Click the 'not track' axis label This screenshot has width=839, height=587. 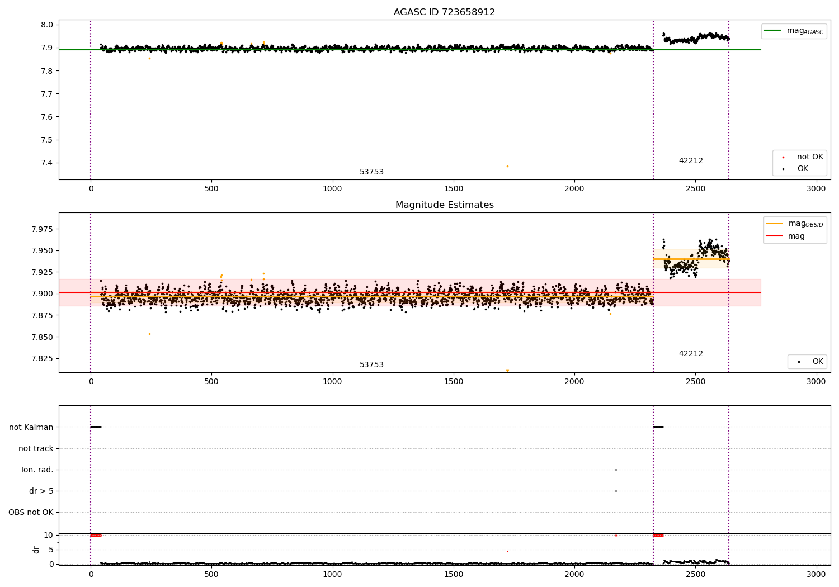[36, 448]
